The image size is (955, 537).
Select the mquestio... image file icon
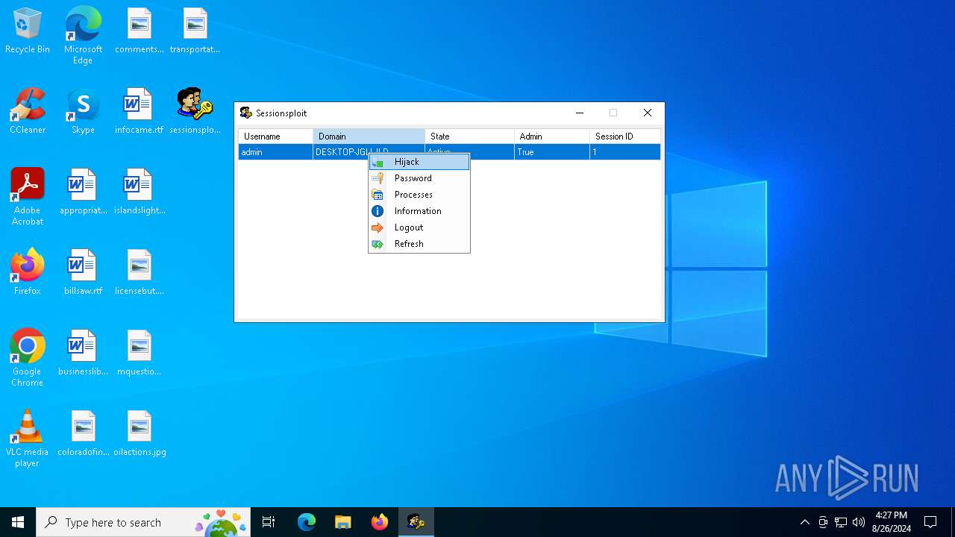click(x=139, y=353)
